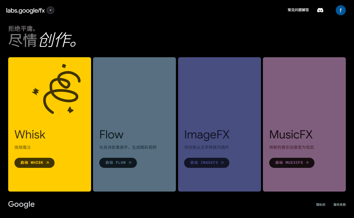Click the 施展魔法 description text
Screen dimensions: 354x218
click(23, 147)
